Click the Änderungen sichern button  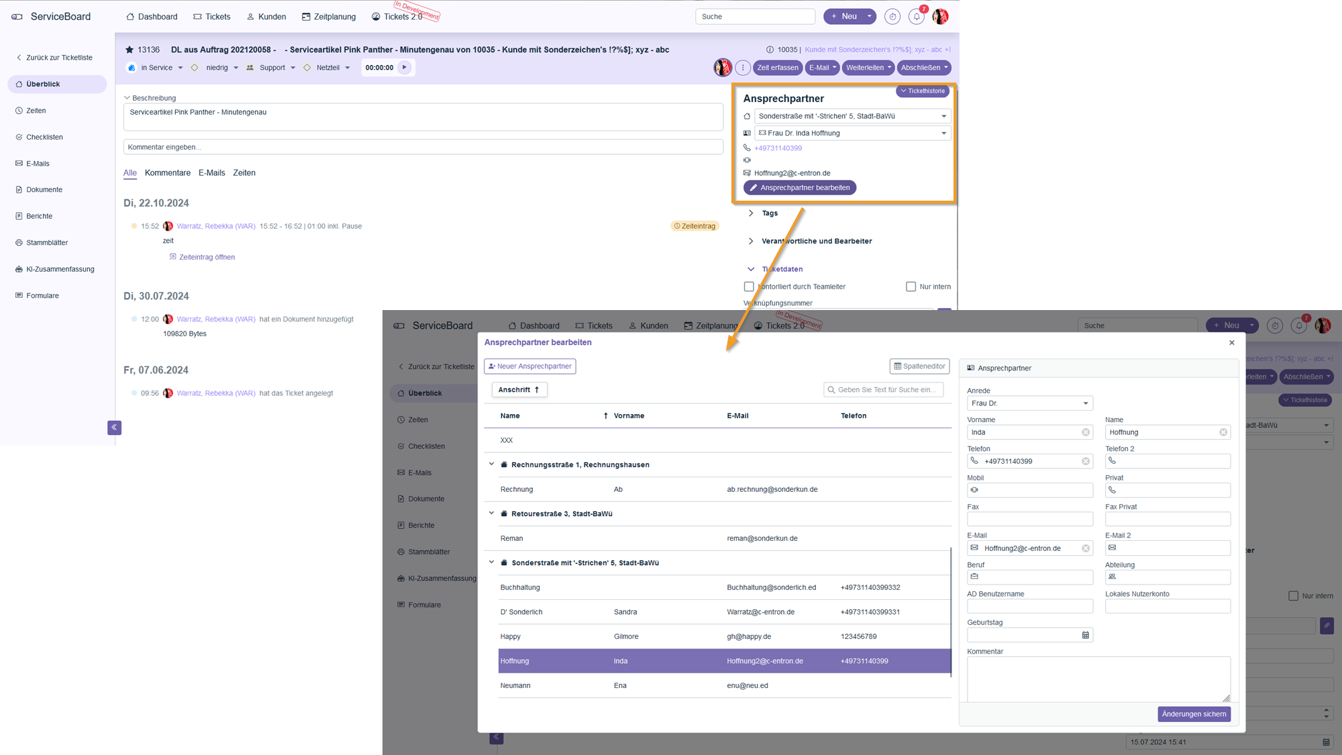1194,714
